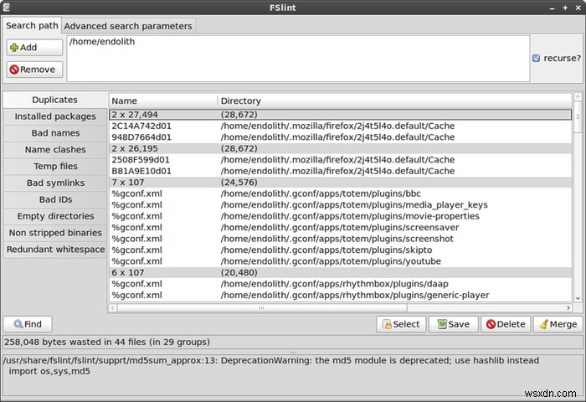Click the Directory column header
This screenshot has width=586, height=402.
pyautogui.click(x=394, y=101)
